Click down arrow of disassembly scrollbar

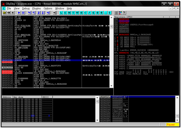pos(111,86)
